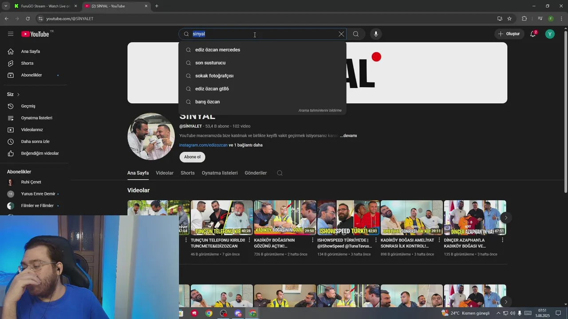The image size is (568, 319).
Task: Click Arama tahminlerini bildirme link
Action: (x=320, y=110)
